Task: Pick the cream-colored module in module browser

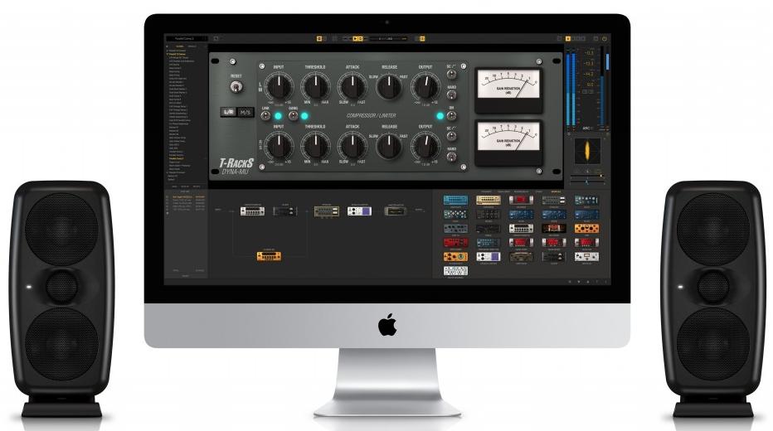Action: pos(489,200)
